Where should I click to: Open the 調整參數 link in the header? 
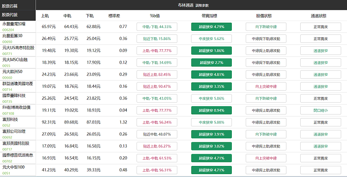click(x=202, y=5)
